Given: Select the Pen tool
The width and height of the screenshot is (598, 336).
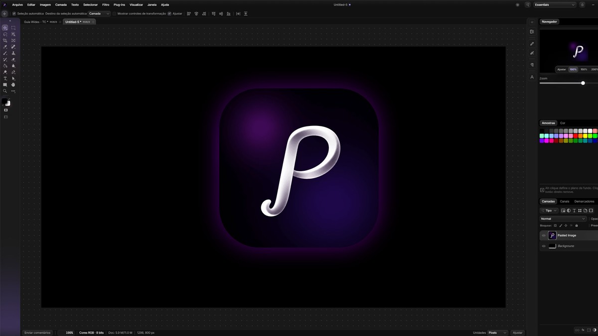Looking at the screenshot, I should [13, 72].
